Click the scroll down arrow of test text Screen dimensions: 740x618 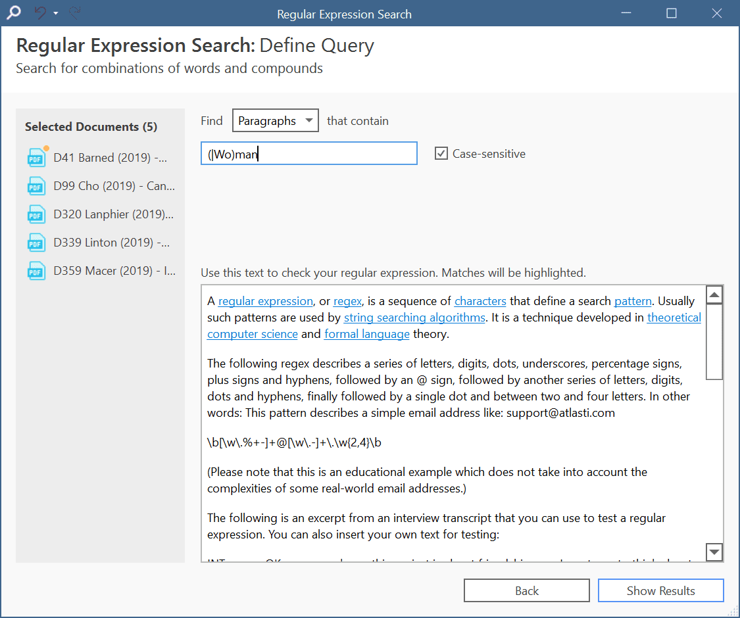(714, 552)
